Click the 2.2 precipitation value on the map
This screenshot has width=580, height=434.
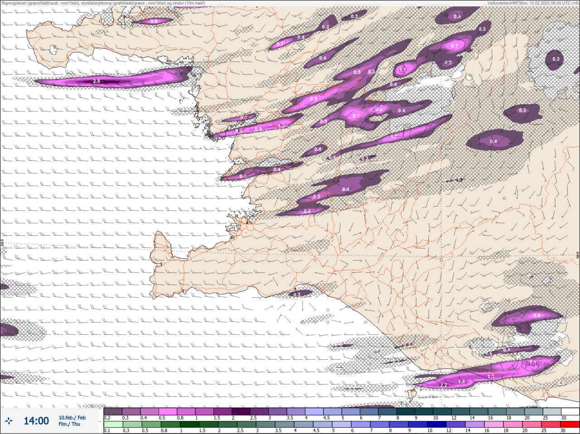(x=444, y=385)
